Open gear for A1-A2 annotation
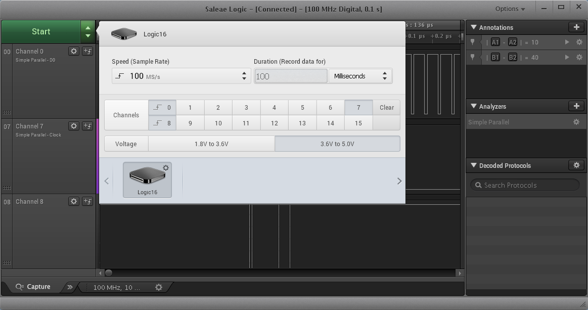This screenshot has height=310, width=588. point(579,42)
